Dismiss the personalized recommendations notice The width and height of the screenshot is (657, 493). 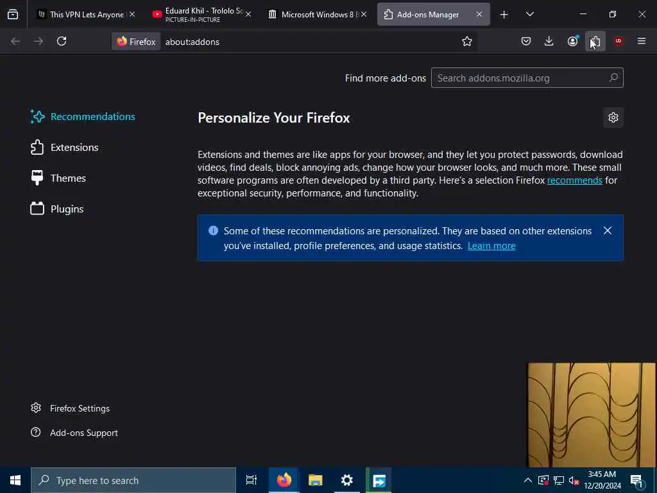click(608, 230)
